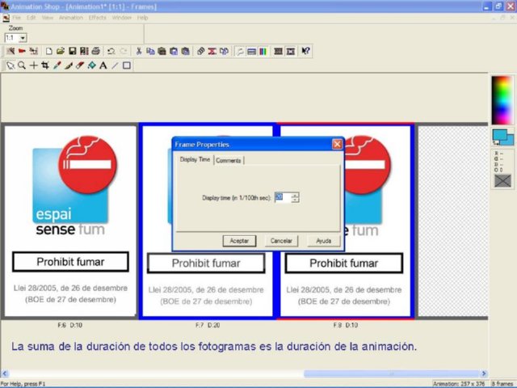
Task: Select the Paint Brush tool
Action: tap(69, 65)
